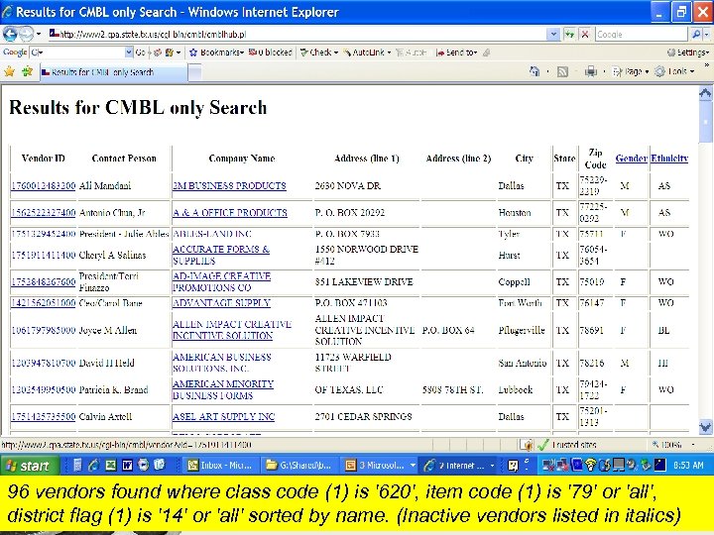Open the 2 Internet Explorer grouped taskbar button

pos(458,465)
